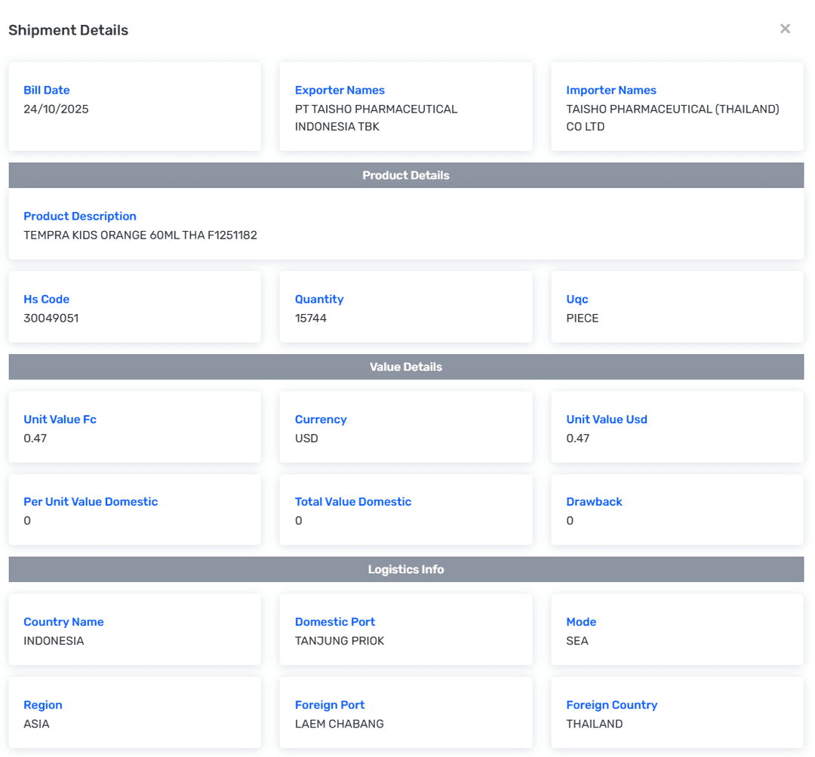The width and height of the screenshot is (815, 757).
Task: Click the Importer Names heading
Action: point(610,90)
